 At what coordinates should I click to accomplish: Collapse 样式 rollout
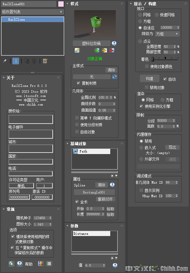67,4
